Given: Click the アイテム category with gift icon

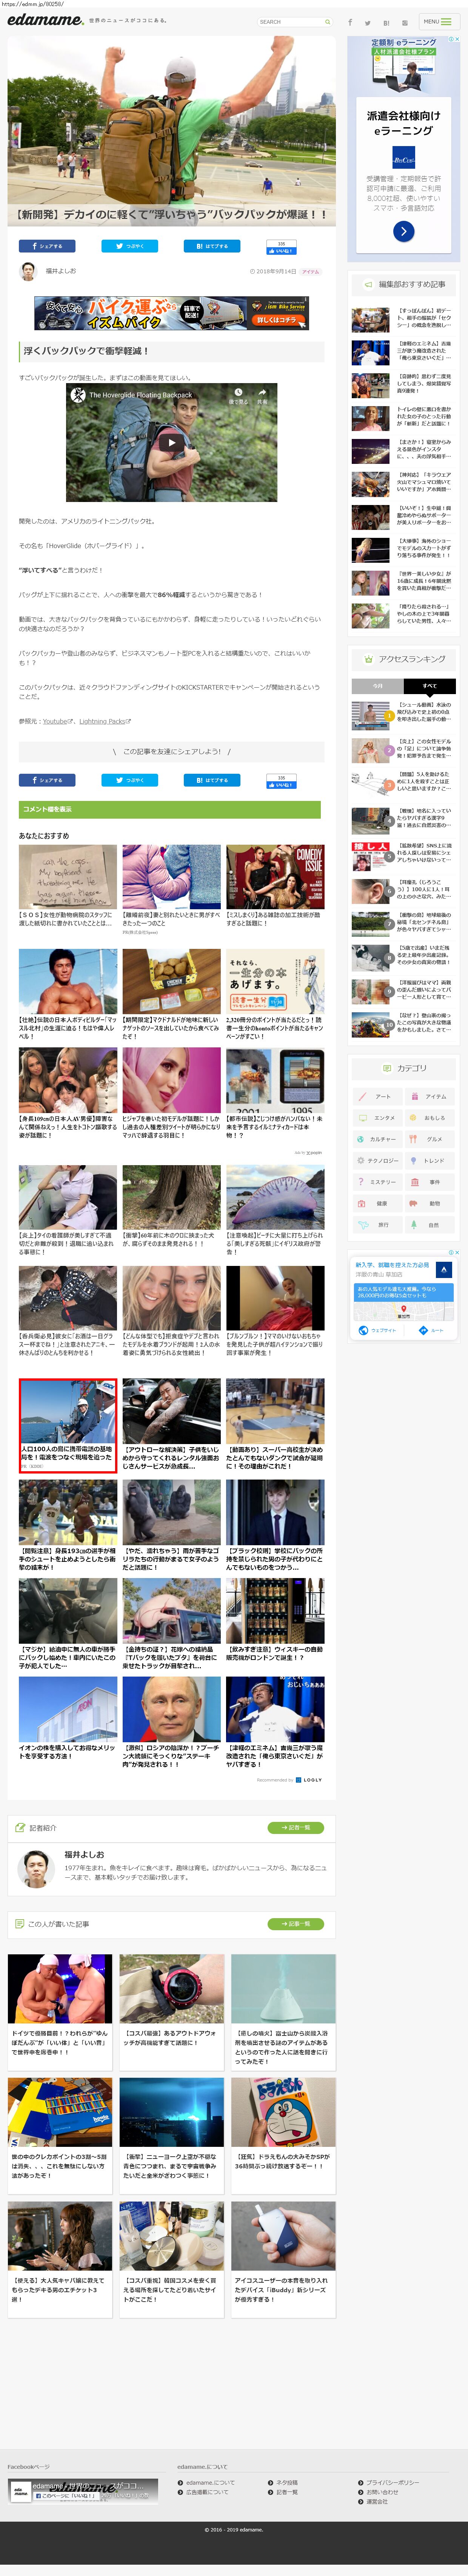Looking at the screenshot, I should (x=429, y=1097).
